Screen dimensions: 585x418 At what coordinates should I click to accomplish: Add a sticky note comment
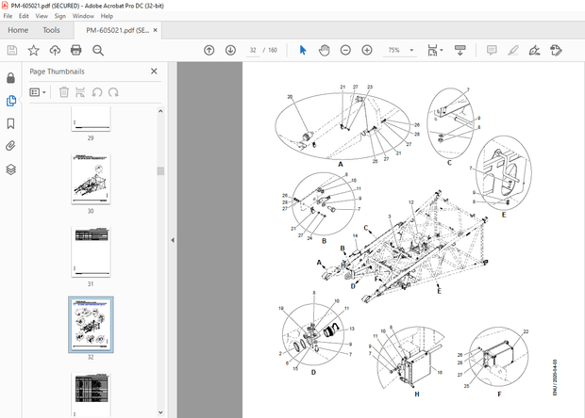point(492,50)
